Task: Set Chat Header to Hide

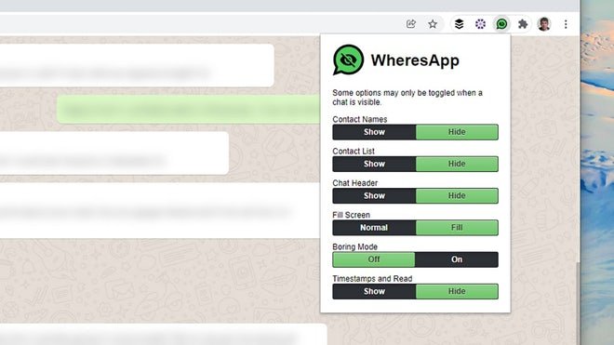Action: coord(457,196)
